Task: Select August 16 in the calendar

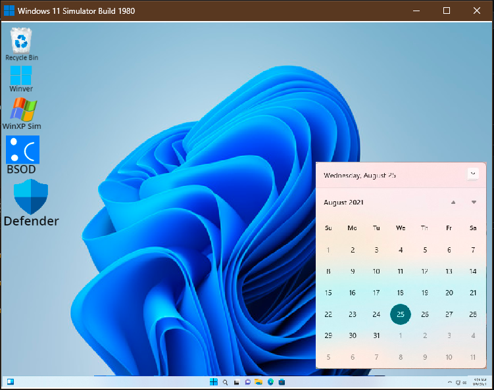Action: [x=352, y=293]
